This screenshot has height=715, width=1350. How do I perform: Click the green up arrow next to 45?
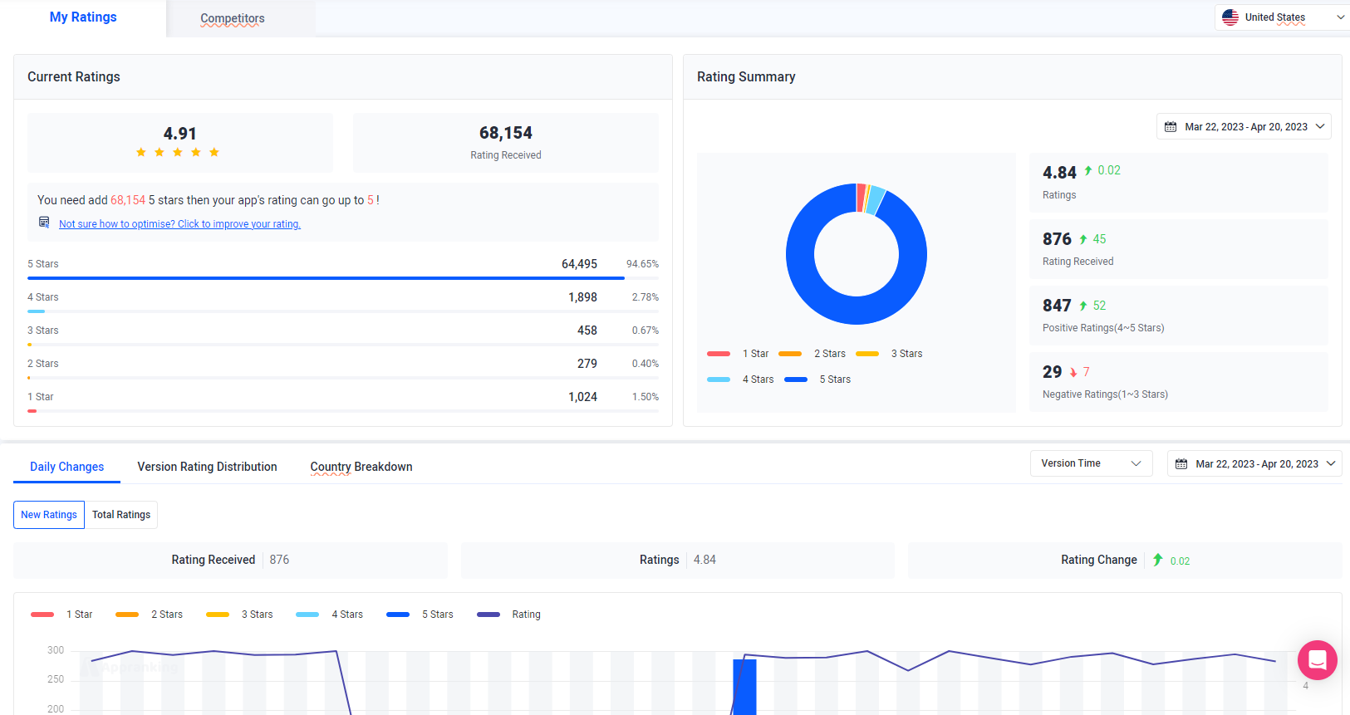[1083, 239]
